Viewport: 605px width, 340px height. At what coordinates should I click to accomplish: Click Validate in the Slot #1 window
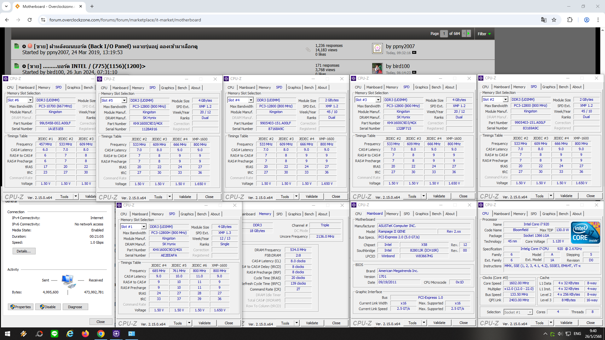tap(205, 323)
